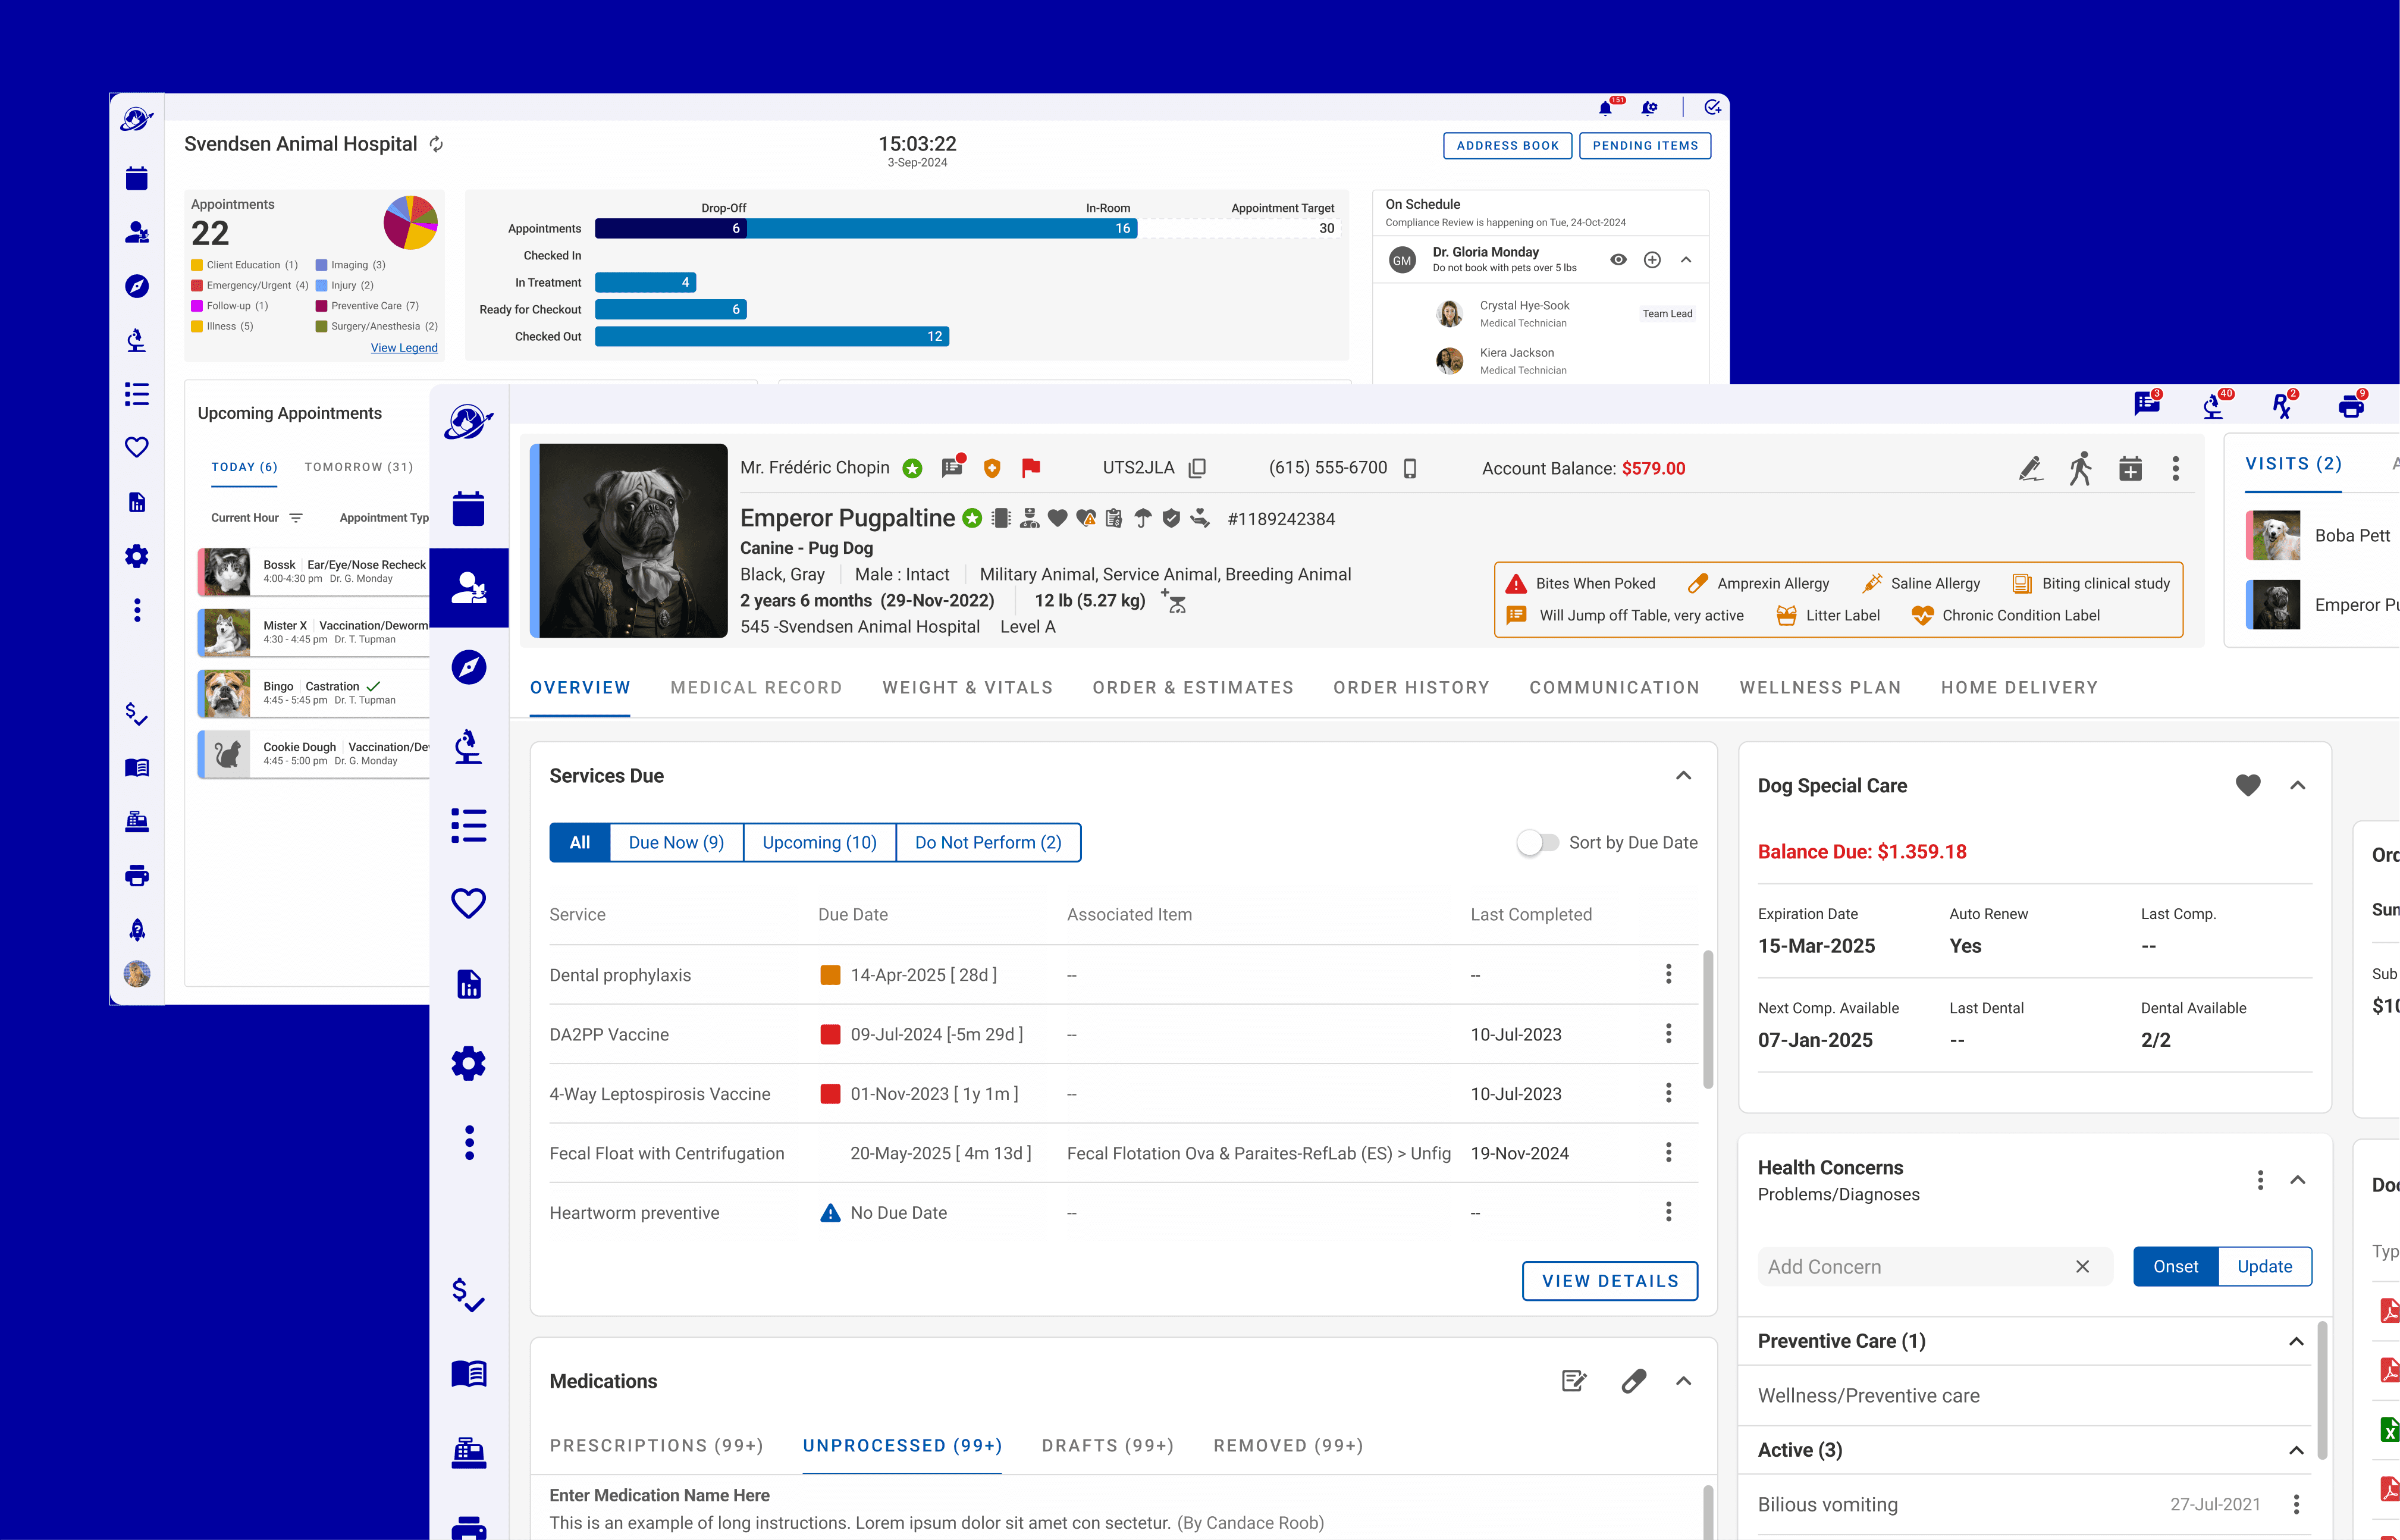Image resolution: width=2400 pixels, height=1540 pixels.
Task: Click the VIEW DETAILS button
Action: pos(1609,1281)
